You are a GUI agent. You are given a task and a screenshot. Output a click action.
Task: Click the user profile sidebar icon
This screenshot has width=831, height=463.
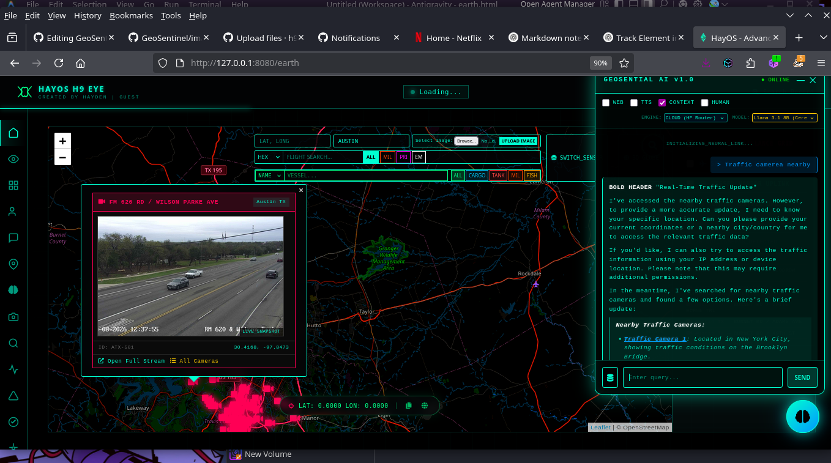pyautogui.click(x=13, y=212)
